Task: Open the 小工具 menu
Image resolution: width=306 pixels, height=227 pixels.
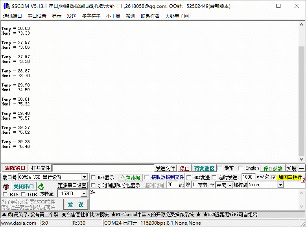Action: pos(113,16)
